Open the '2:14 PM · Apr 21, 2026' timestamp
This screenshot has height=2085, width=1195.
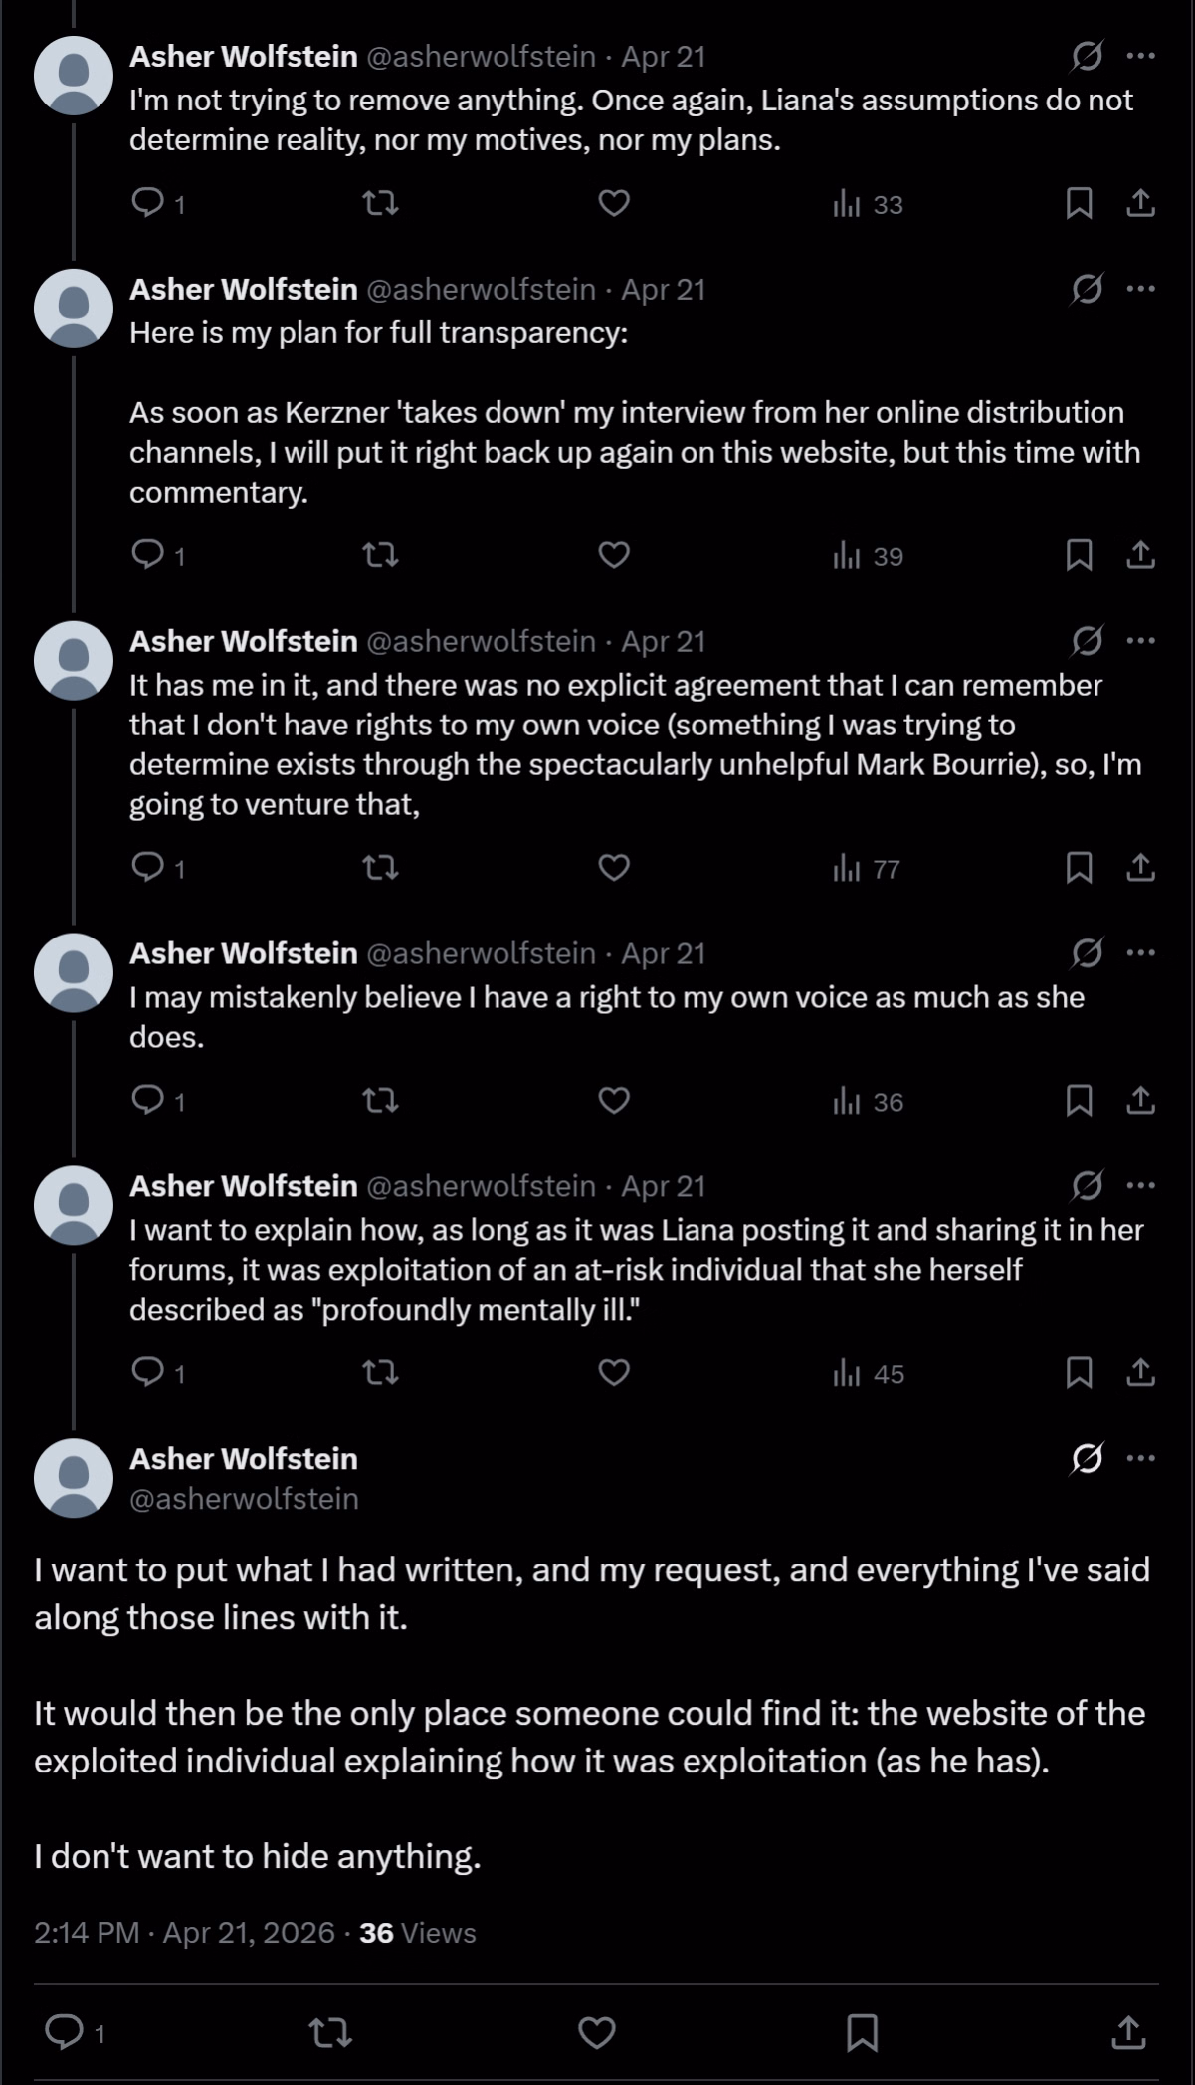[x=184, y=1932]
